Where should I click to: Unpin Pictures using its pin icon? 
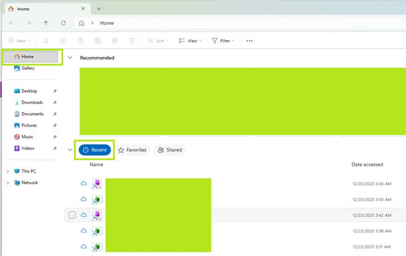click(x=55, y=125)
